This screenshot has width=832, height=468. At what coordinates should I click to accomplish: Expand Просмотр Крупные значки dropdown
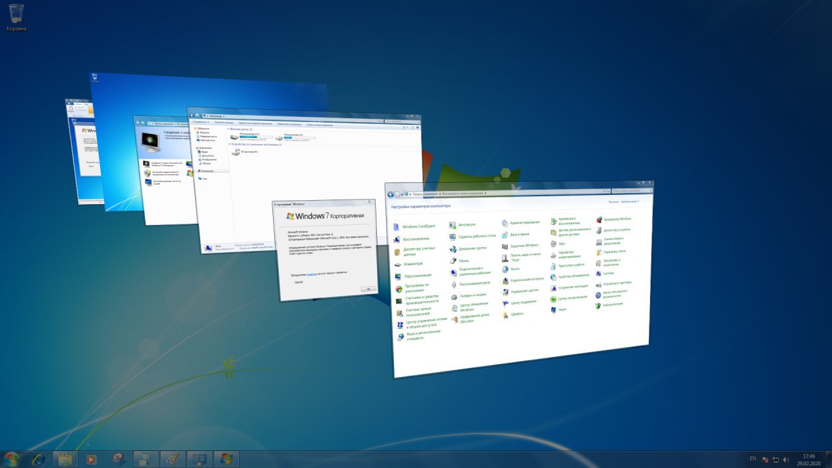coord(630,202)
